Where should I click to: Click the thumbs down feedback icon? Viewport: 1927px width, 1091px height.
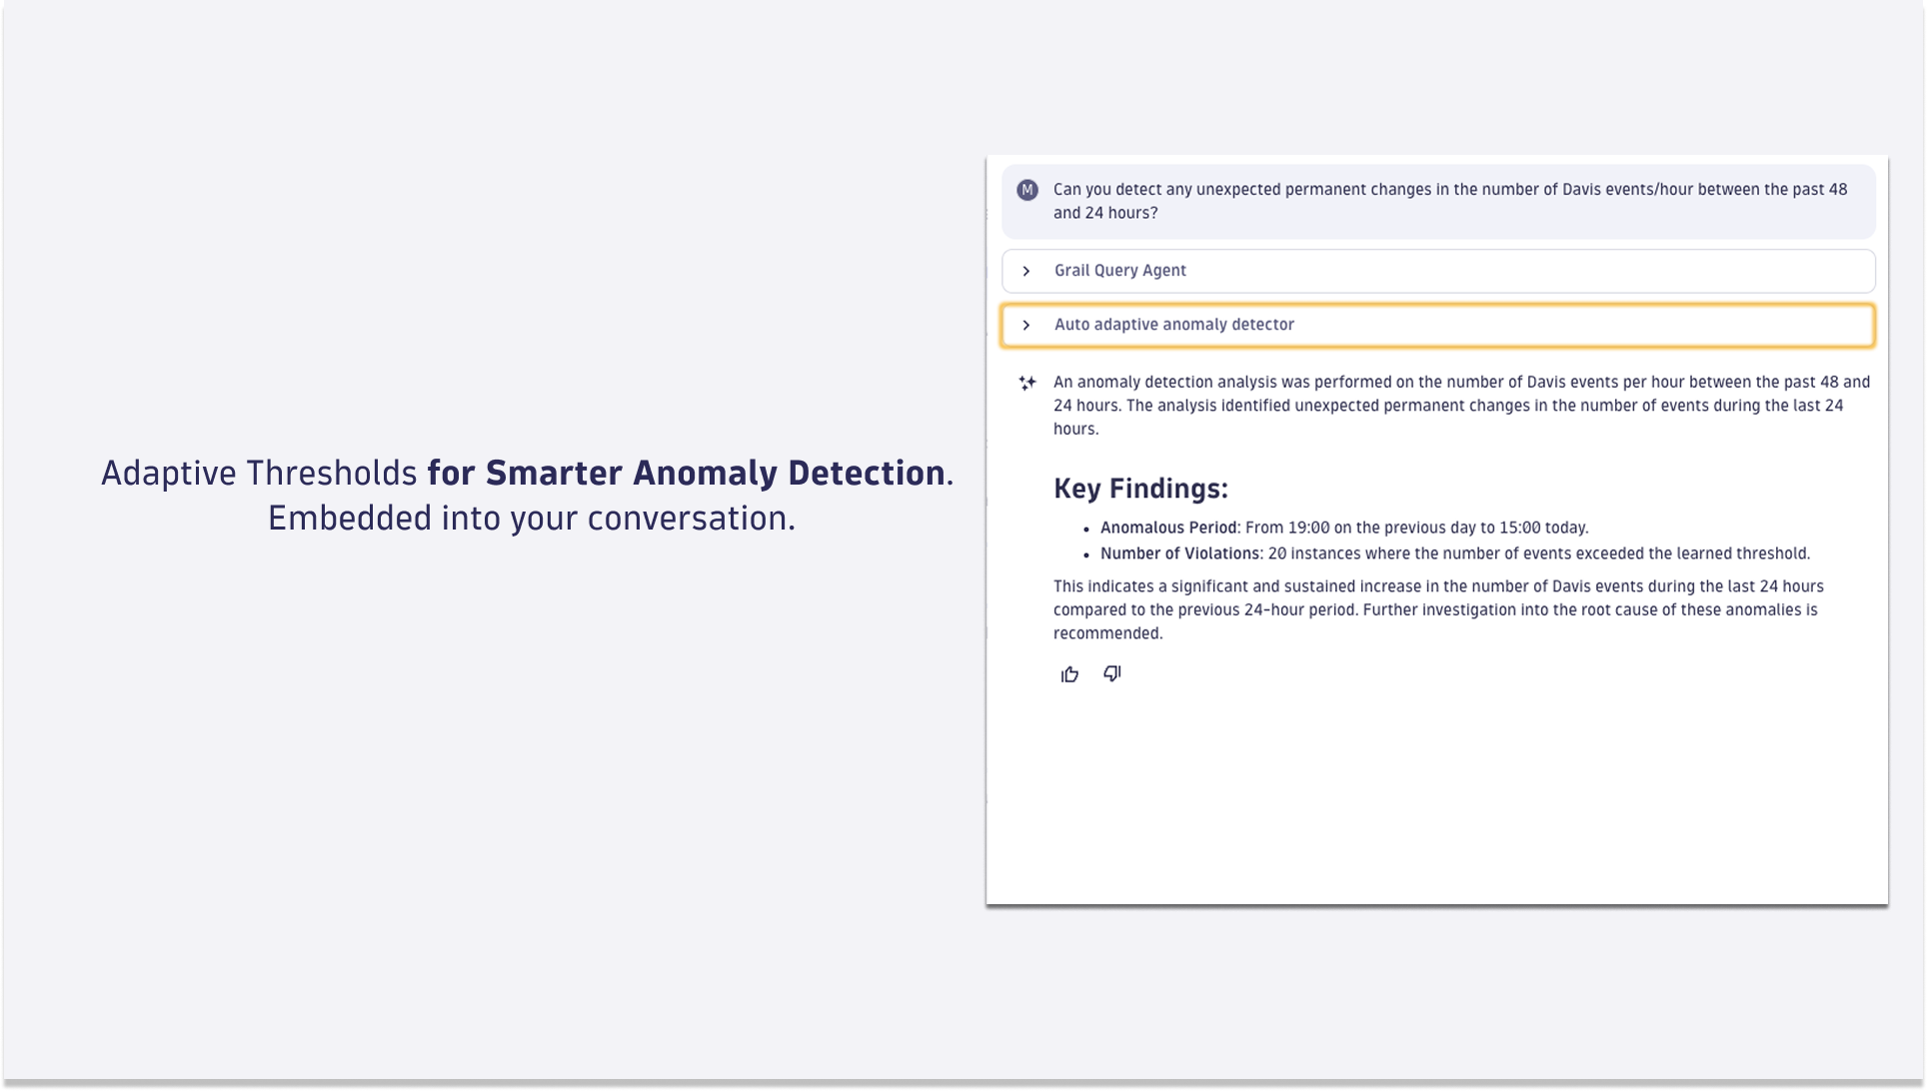pyautogui.click(x=1111, y=673)
